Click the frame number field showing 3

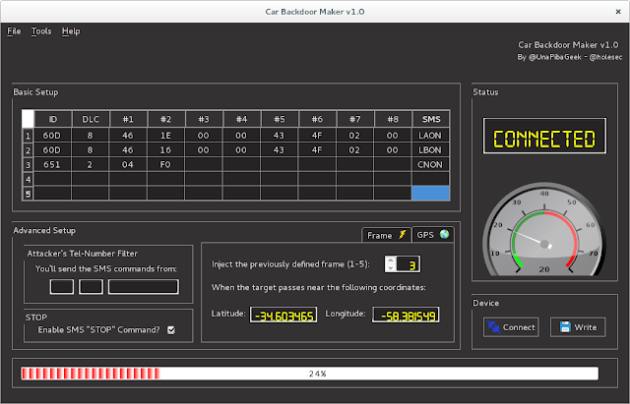[408, 264]
